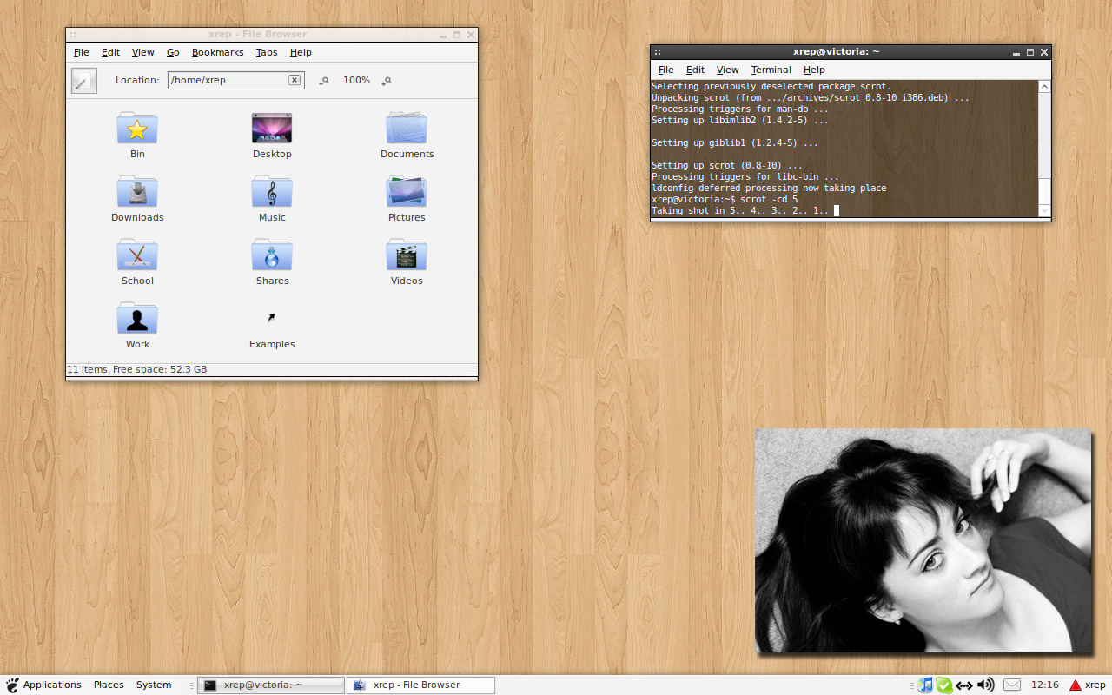Expand the Places panel menu

pyautogui.click(x=109, y=685)
